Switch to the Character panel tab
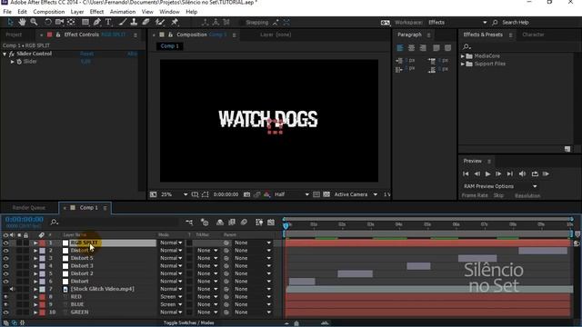 (x=533, y=35)
